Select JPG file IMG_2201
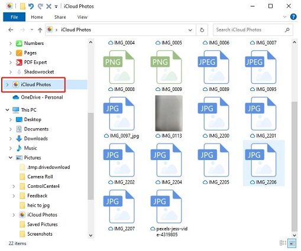This screenshot has width=301, height=251. (x=263, y=118)
